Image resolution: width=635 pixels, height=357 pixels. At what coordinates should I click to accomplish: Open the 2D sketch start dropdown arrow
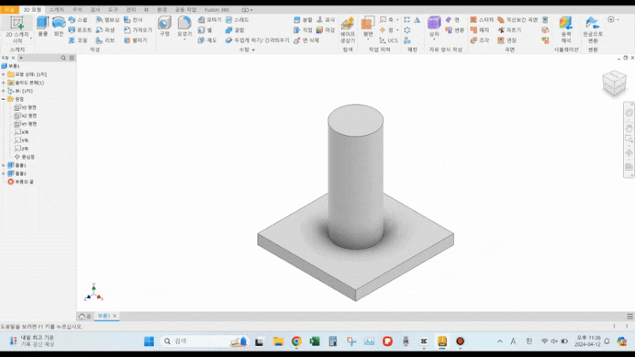point(31,38)
